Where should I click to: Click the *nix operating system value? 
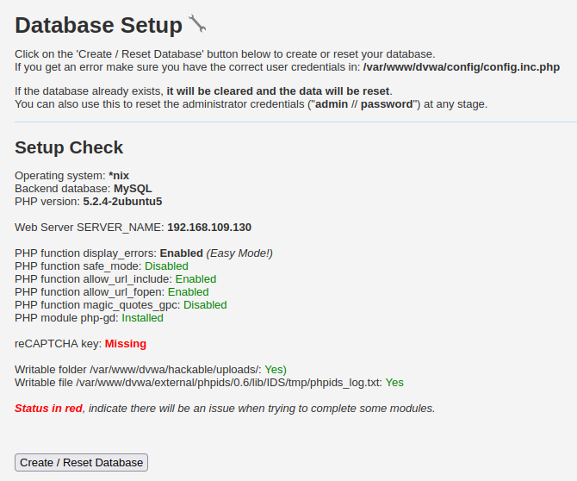tap(119, 176)
